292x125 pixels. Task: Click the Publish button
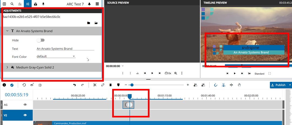278,85
